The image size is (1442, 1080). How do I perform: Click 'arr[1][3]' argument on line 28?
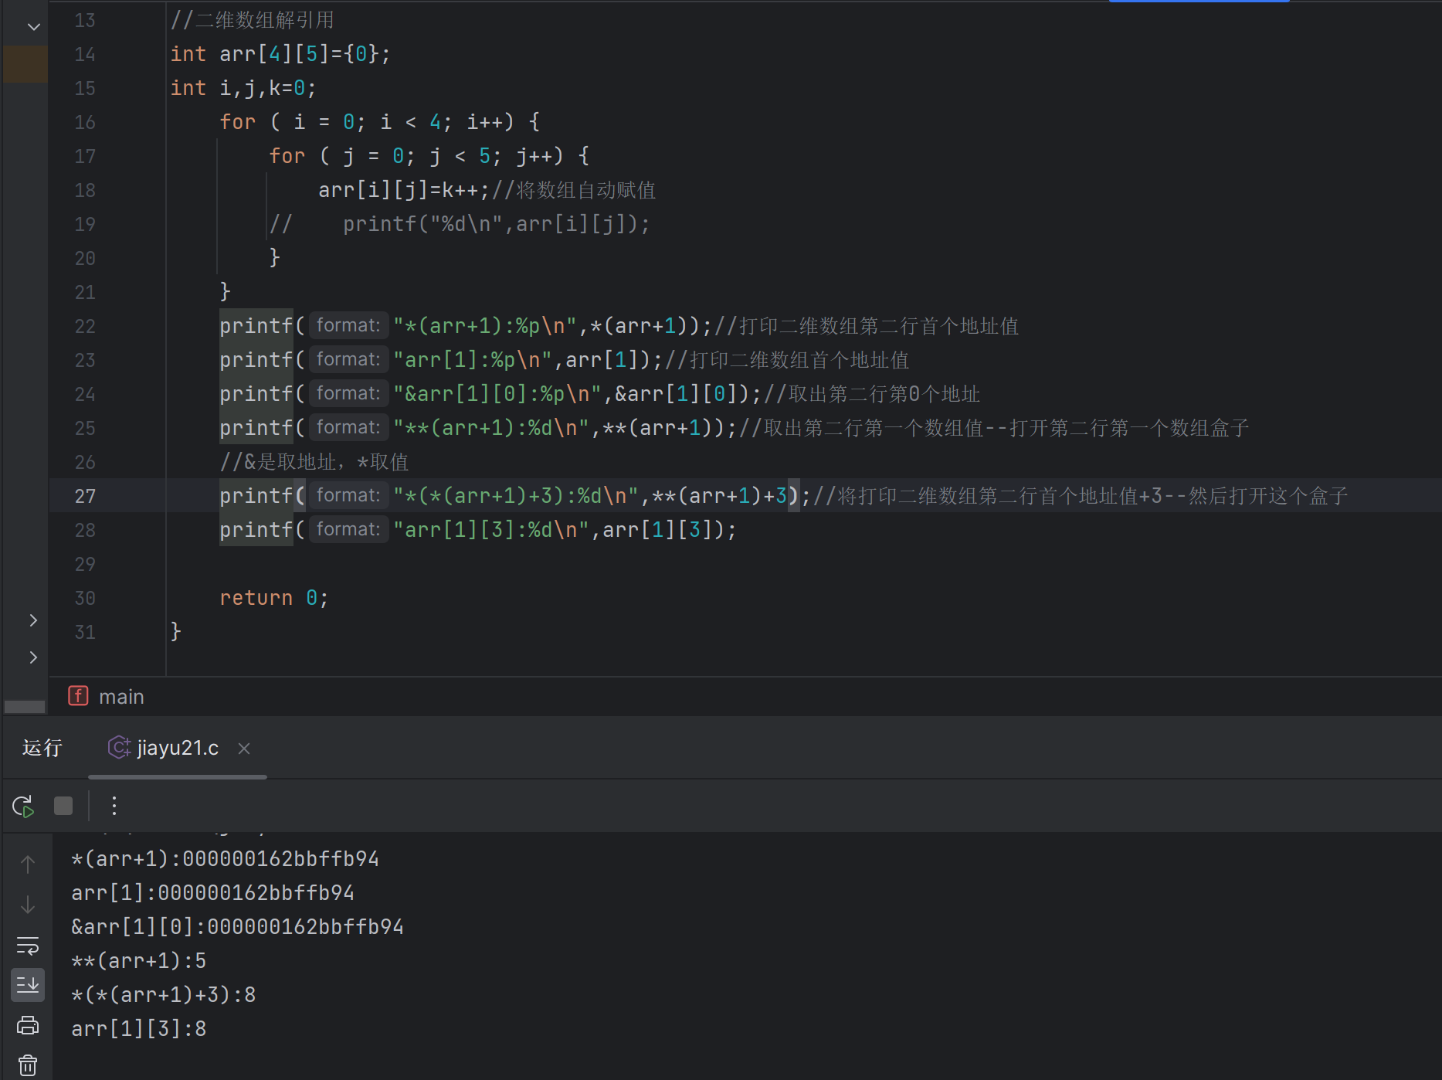657,530
